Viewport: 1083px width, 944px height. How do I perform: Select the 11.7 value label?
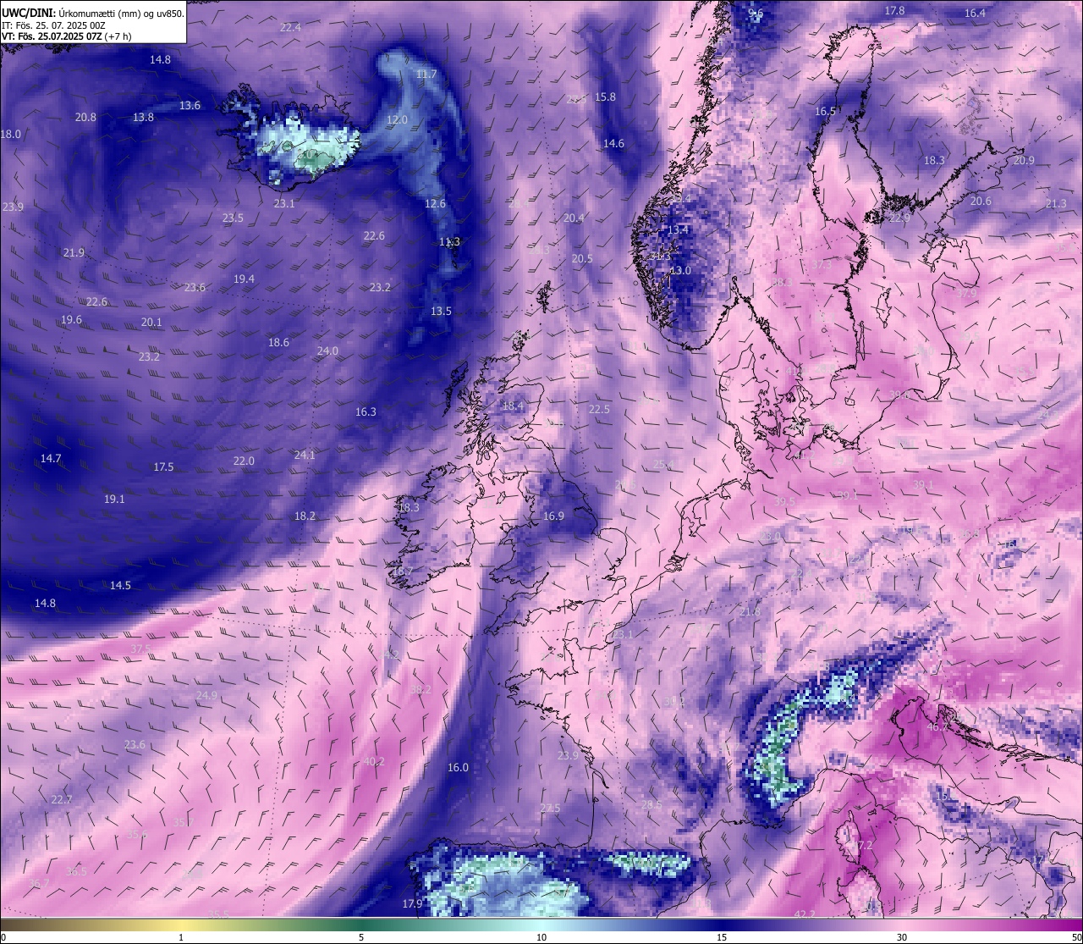pos(426,75)
